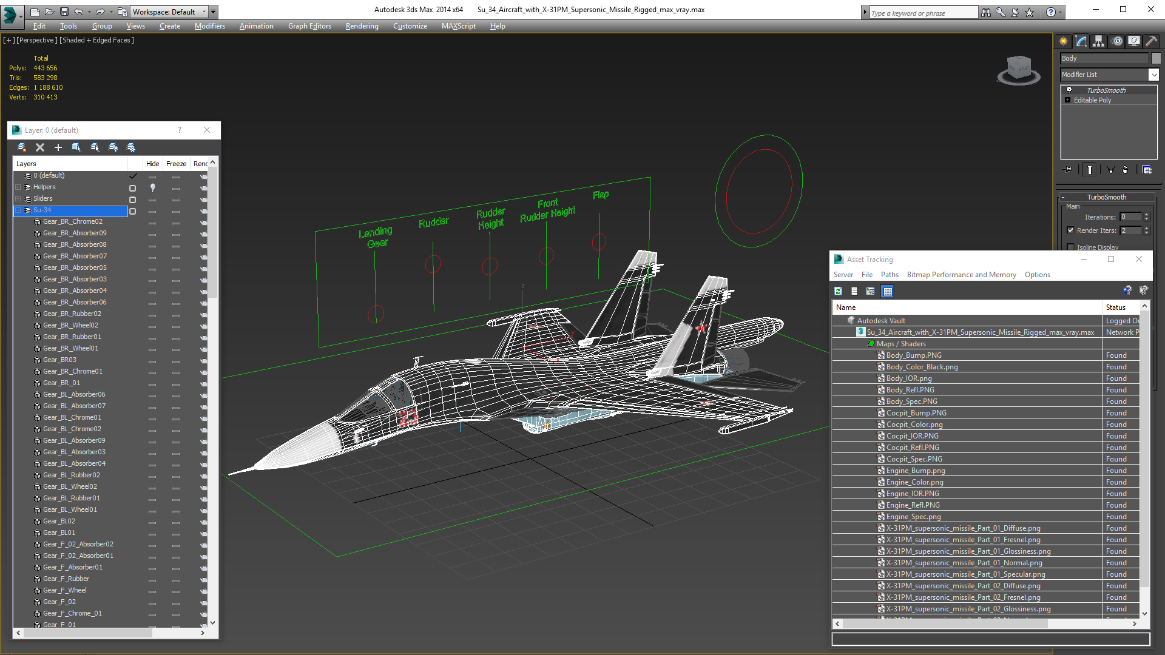Open the Modifier List dropdown
This screenshot has height=655, width=1165.
[x=1153, y=75]
